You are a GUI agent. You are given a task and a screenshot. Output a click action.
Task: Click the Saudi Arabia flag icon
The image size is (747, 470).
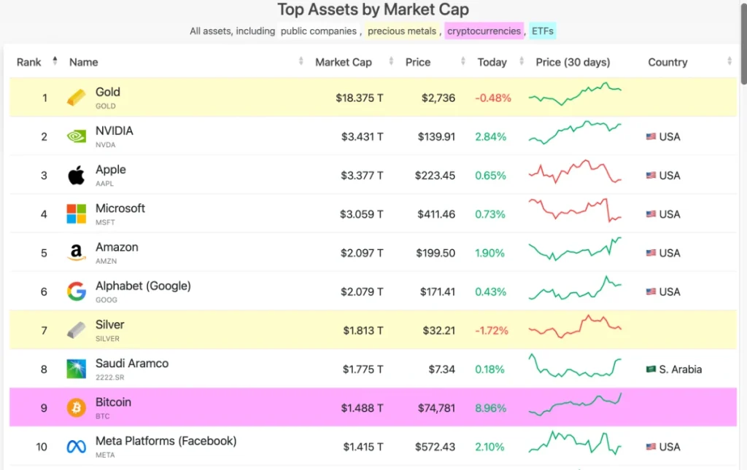point(651,369)
